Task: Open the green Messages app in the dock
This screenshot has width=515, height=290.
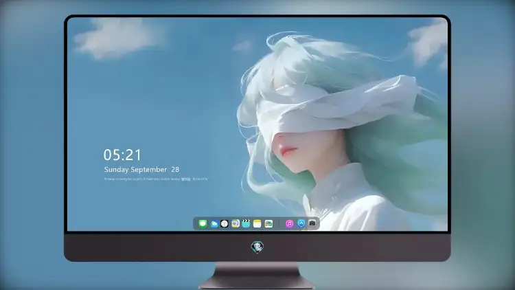Action: [x=203, y=223]
